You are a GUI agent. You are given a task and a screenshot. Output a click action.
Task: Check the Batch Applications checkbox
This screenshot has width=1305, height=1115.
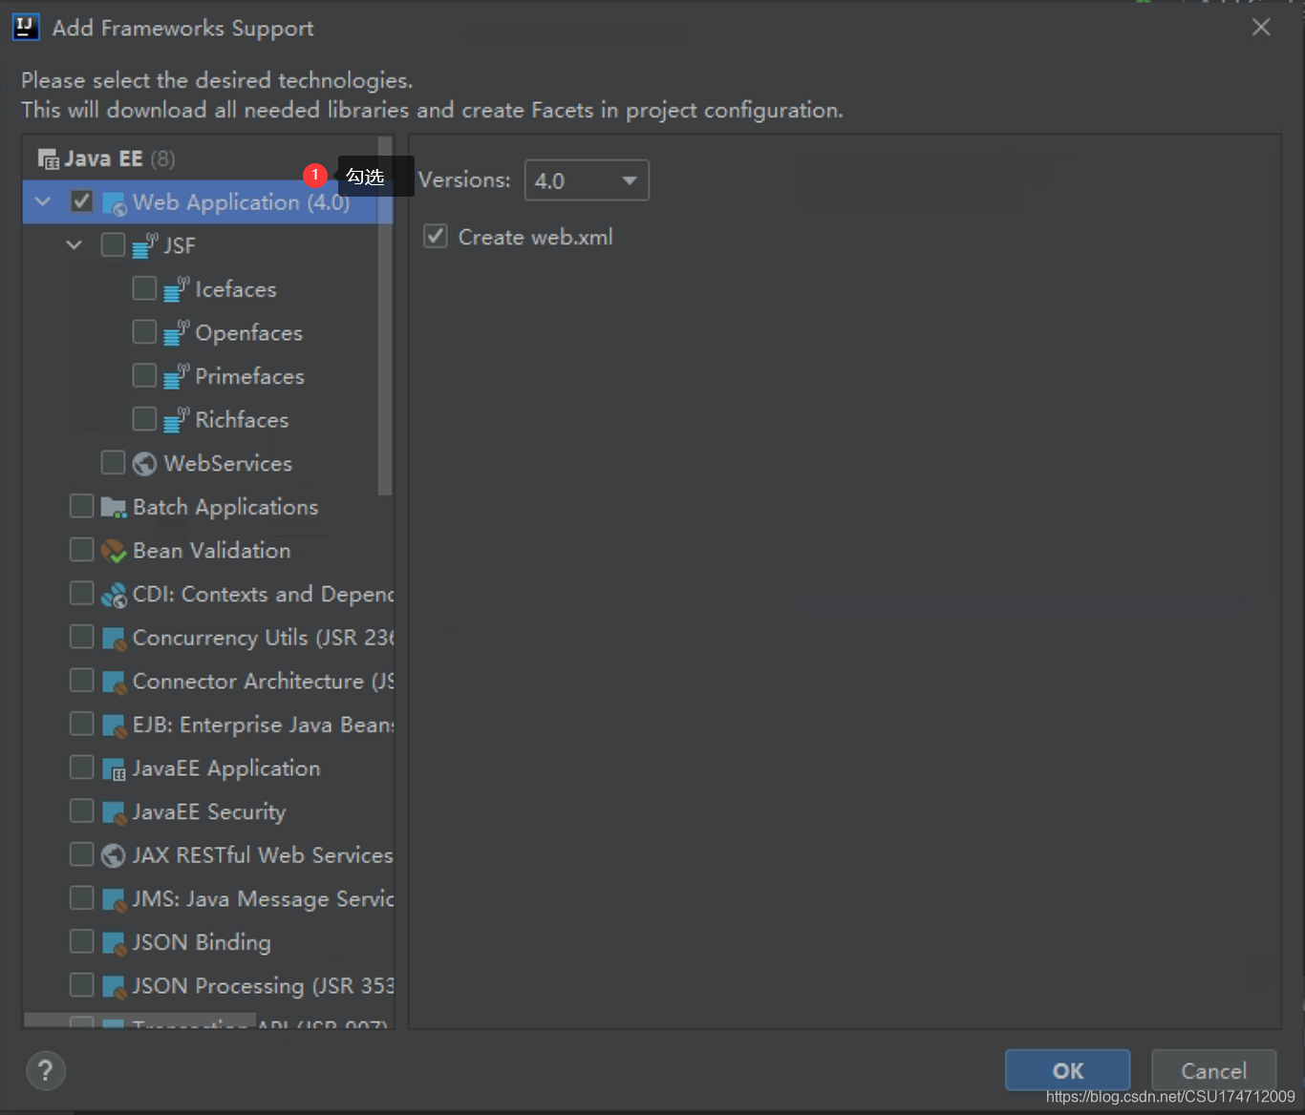[81, 506]
